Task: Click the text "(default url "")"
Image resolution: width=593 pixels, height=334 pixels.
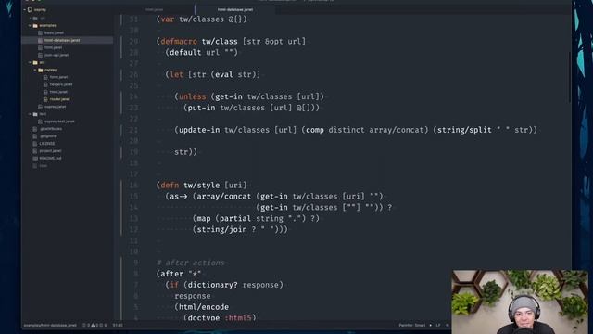Action: [x=202, y=52]
